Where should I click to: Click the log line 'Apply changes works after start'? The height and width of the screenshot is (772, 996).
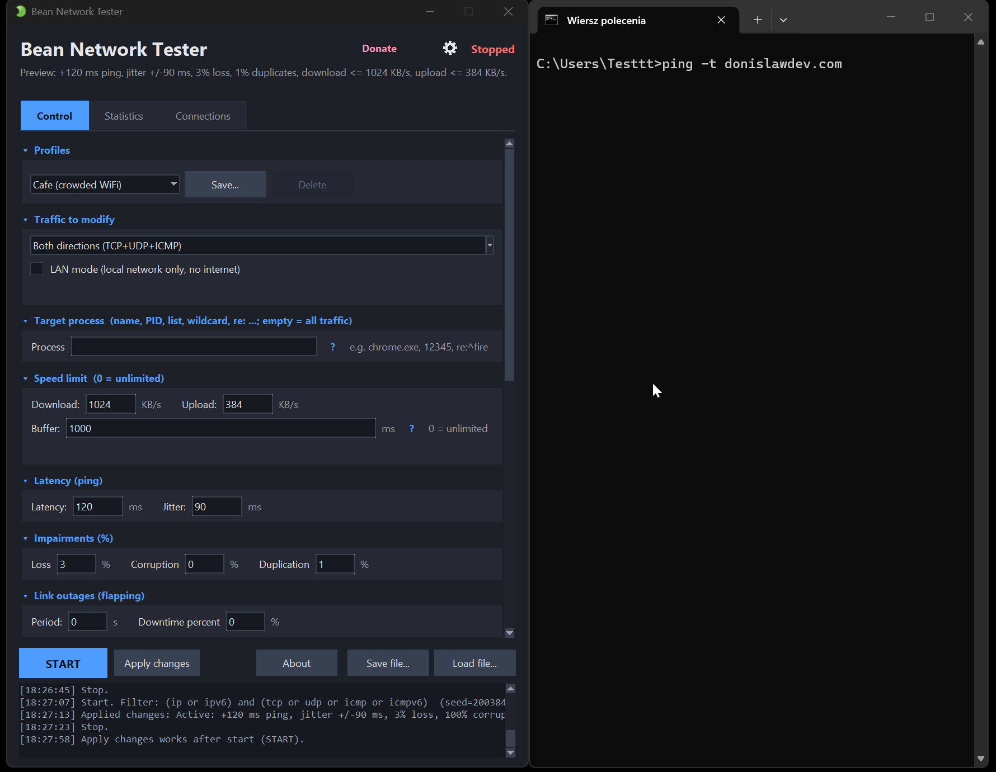162,739
